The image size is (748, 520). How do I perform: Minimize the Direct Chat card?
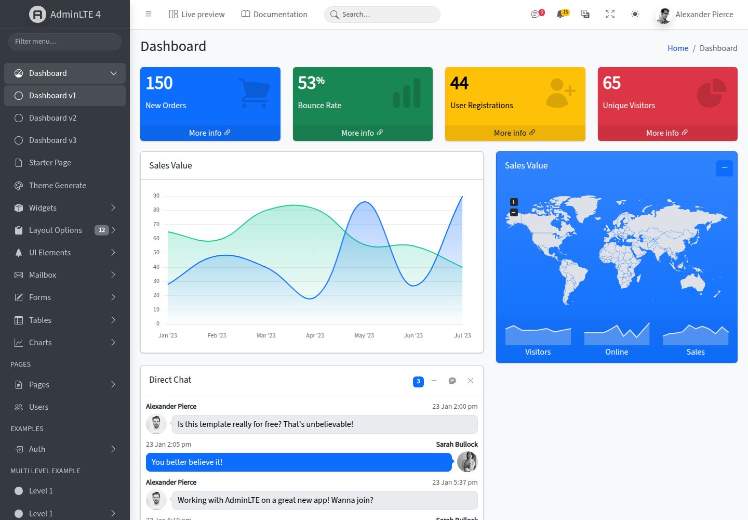434,381
